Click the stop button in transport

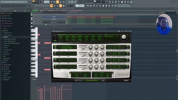click(x=39, y=2)
